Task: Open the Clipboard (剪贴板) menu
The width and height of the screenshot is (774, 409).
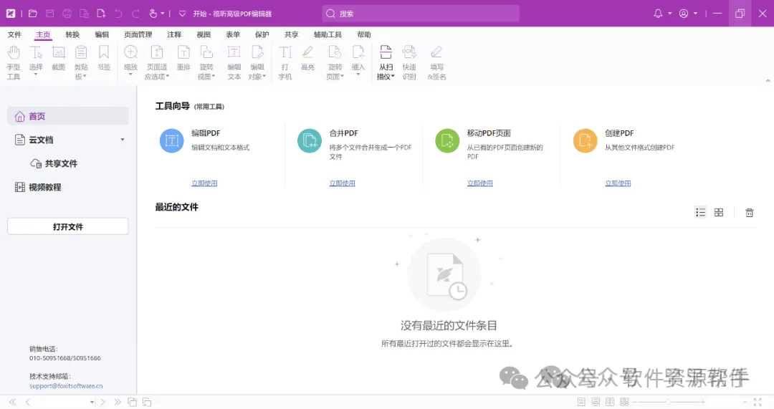Action: (x=81, y=62)
